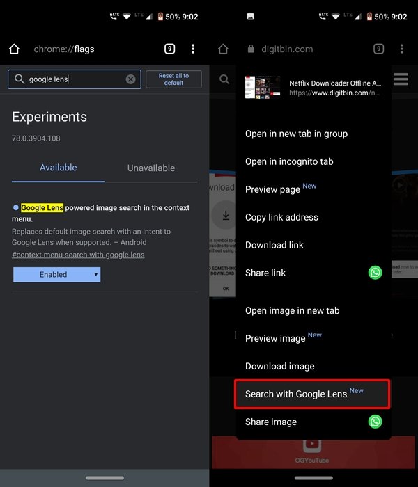Choose Preview image option
Screen dimensions: 418x487
pos(313,338)
